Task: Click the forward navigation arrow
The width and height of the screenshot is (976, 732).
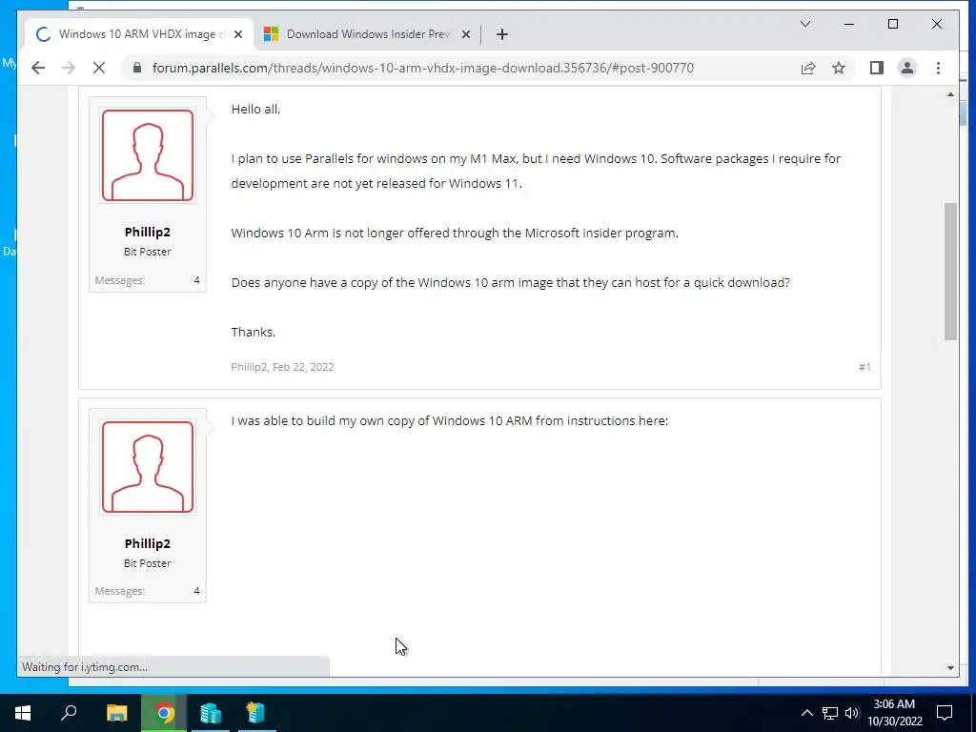Action: (x=69, y=68)
